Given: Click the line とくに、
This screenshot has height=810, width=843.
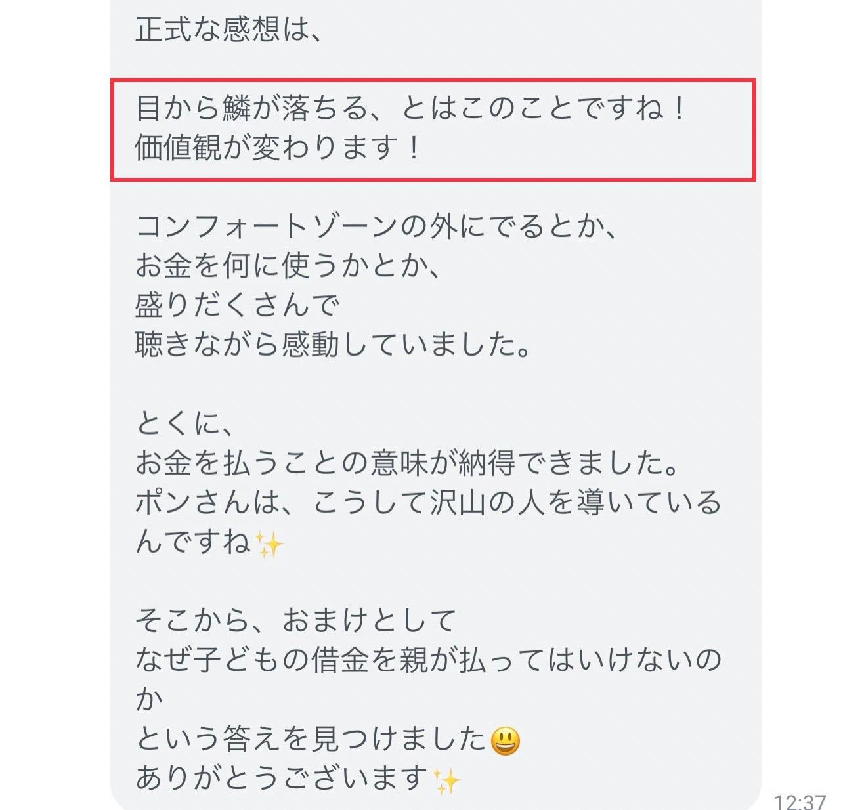Looking at the screenshot, I should [x=184, y=424].
